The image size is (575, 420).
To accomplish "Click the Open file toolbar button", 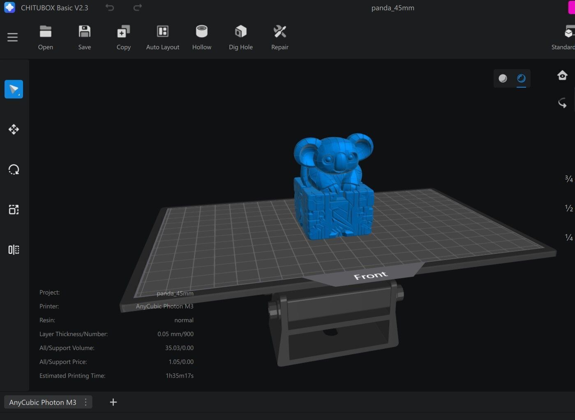I will pyautogui.click(x=46, y=37).
